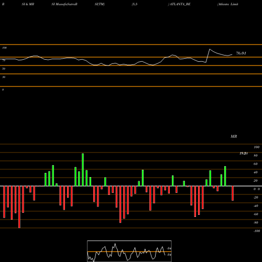
Task: Click the -60 label on MR axis
Action: click(x=256, y=214)
